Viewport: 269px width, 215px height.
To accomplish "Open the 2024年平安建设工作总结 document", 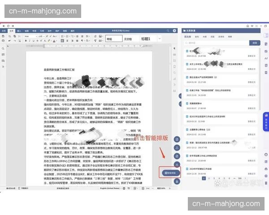I will click(x=200, y=169).
